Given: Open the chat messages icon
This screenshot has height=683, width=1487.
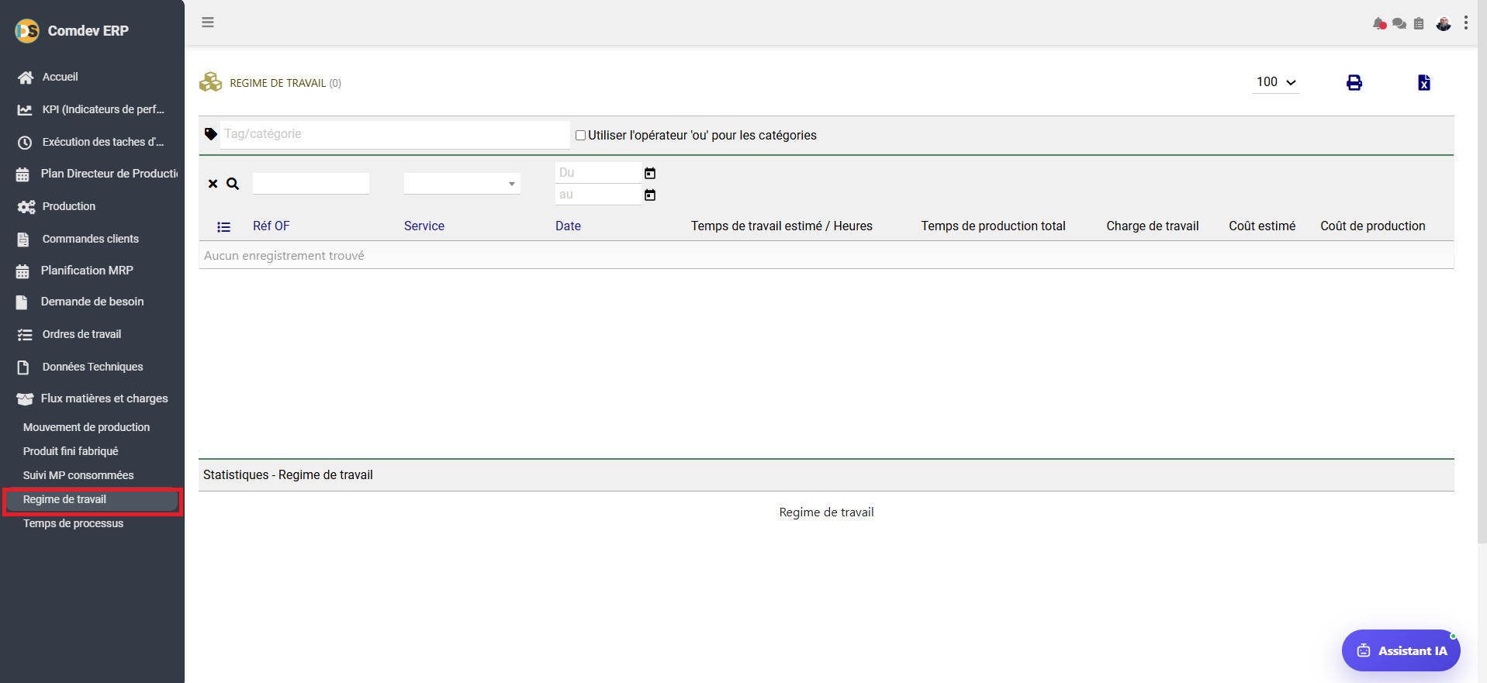Looking at the screenshot, I should 1399,24.
